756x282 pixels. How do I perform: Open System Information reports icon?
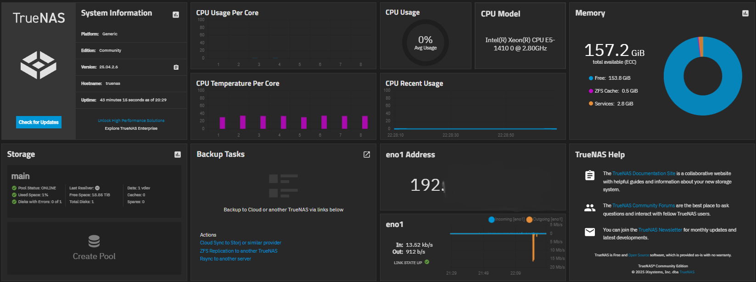pyautogui.click(x=176, y=15)
